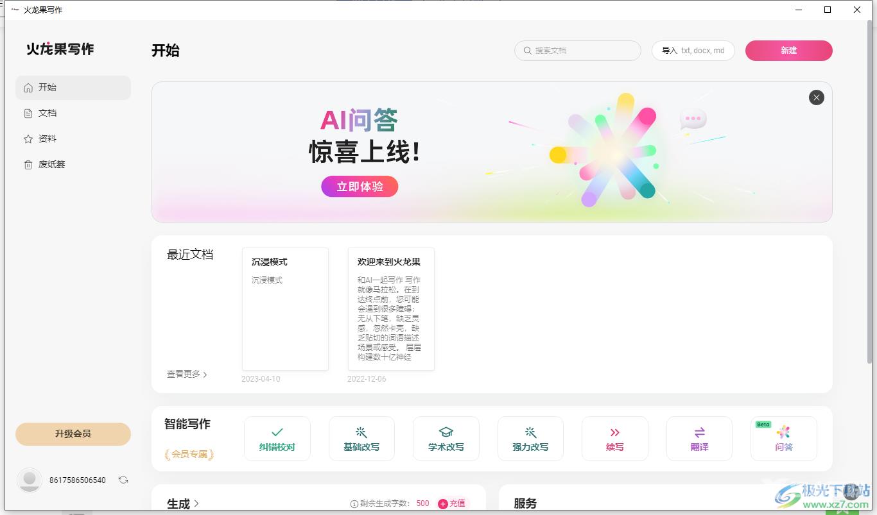Click the 最近文档 heading
The width and height of the screenshot is (877, 515).
point(190,255)
